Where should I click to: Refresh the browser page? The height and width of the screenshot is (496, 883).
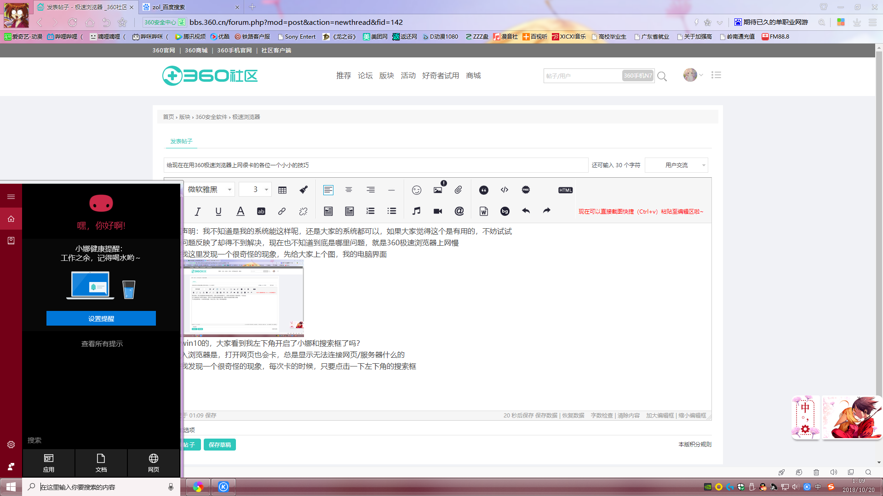coord(73,23)
